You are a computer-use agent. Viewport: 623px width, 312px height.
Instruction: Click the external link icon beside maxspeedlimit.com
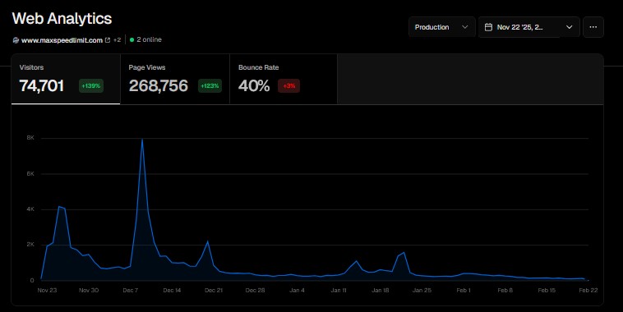108,40
